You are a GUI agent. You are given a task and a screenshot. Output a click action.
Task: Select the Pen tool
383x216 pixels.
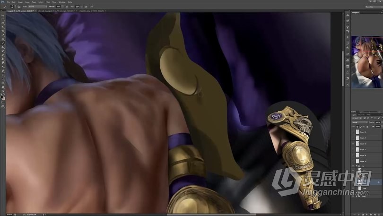[x=3, y=71]
